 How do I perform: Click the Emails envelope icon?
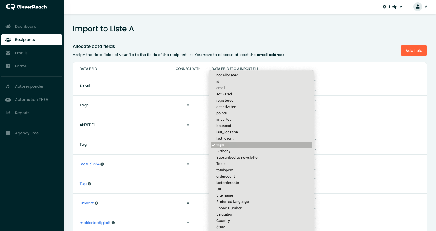tap(8, 53)
